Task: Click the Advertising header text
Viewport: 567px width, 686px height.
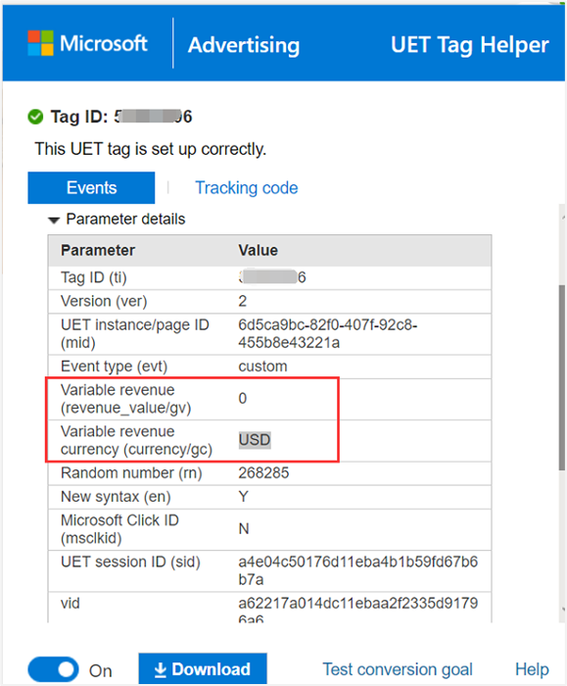Action: 244,45
